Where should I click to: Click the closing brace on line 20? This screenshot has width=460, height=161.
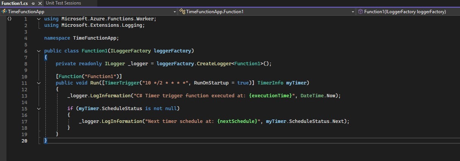point(46,141)
